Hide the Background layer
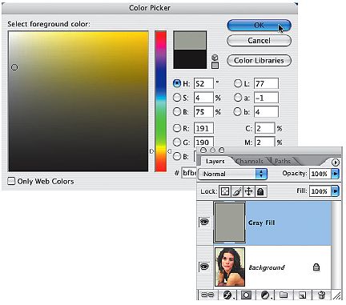The width and height of the screenshot is (346, 305). tap(204, 267)
